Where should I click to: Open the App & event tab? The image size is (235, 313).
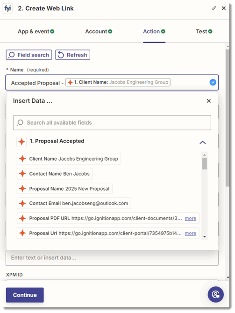(x=36, y=31)
